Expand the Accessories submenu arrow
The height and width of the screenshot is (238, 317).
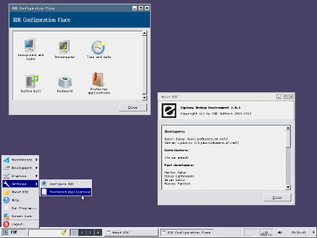[x=37, y=160]
